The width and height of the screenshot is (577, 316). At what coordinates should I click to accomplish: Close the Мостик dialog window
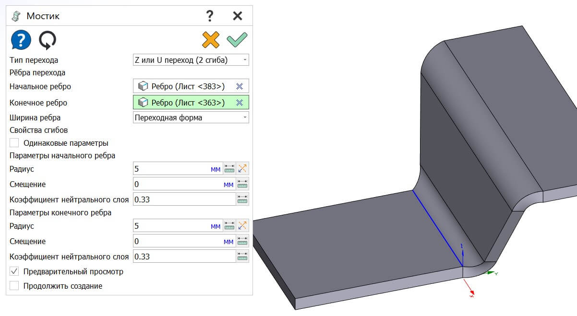pos(237,16)
